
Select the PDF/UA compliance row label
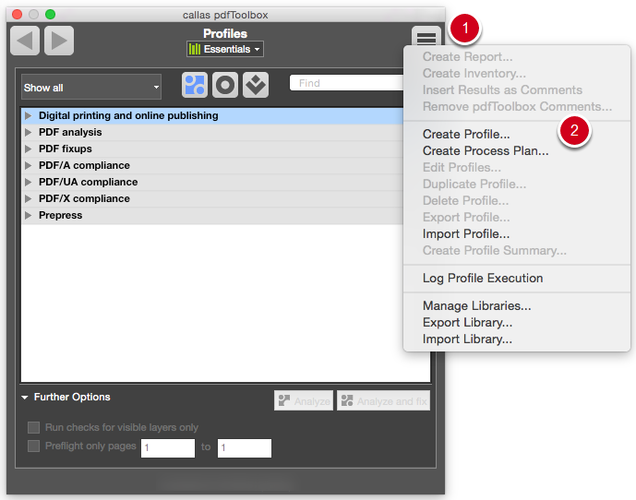(88, 182)
